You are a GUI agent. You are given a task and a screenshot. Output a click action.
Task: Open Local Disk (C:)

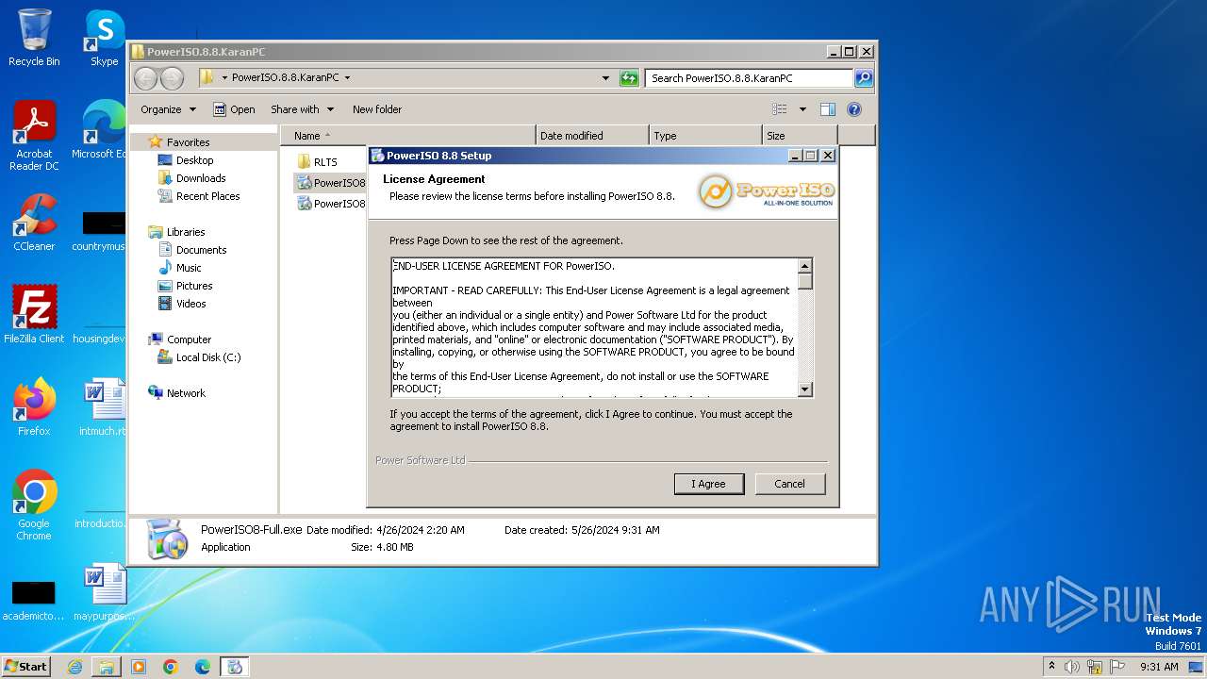pyautogui.click(x=199, y=357)
